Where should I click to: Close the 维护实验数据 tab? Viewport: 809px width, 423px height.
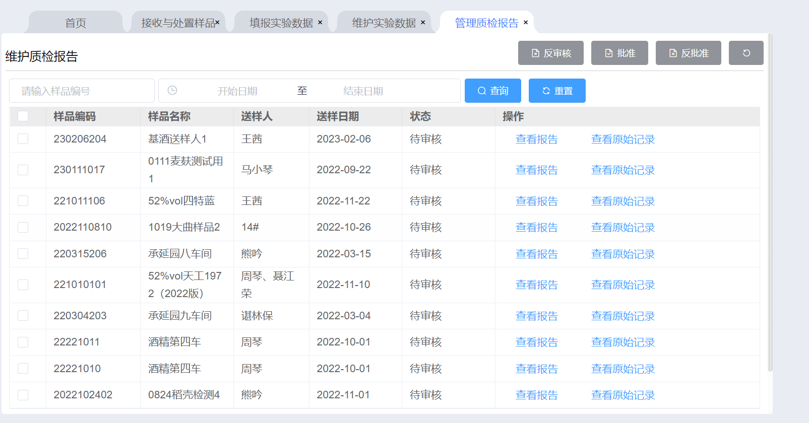pos(423,22)
